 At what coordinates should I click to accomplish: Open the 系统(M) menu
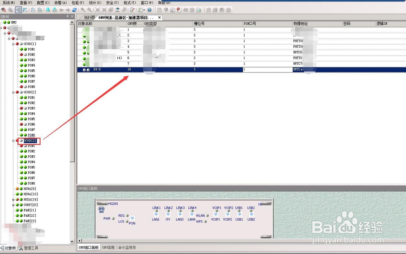9,2
